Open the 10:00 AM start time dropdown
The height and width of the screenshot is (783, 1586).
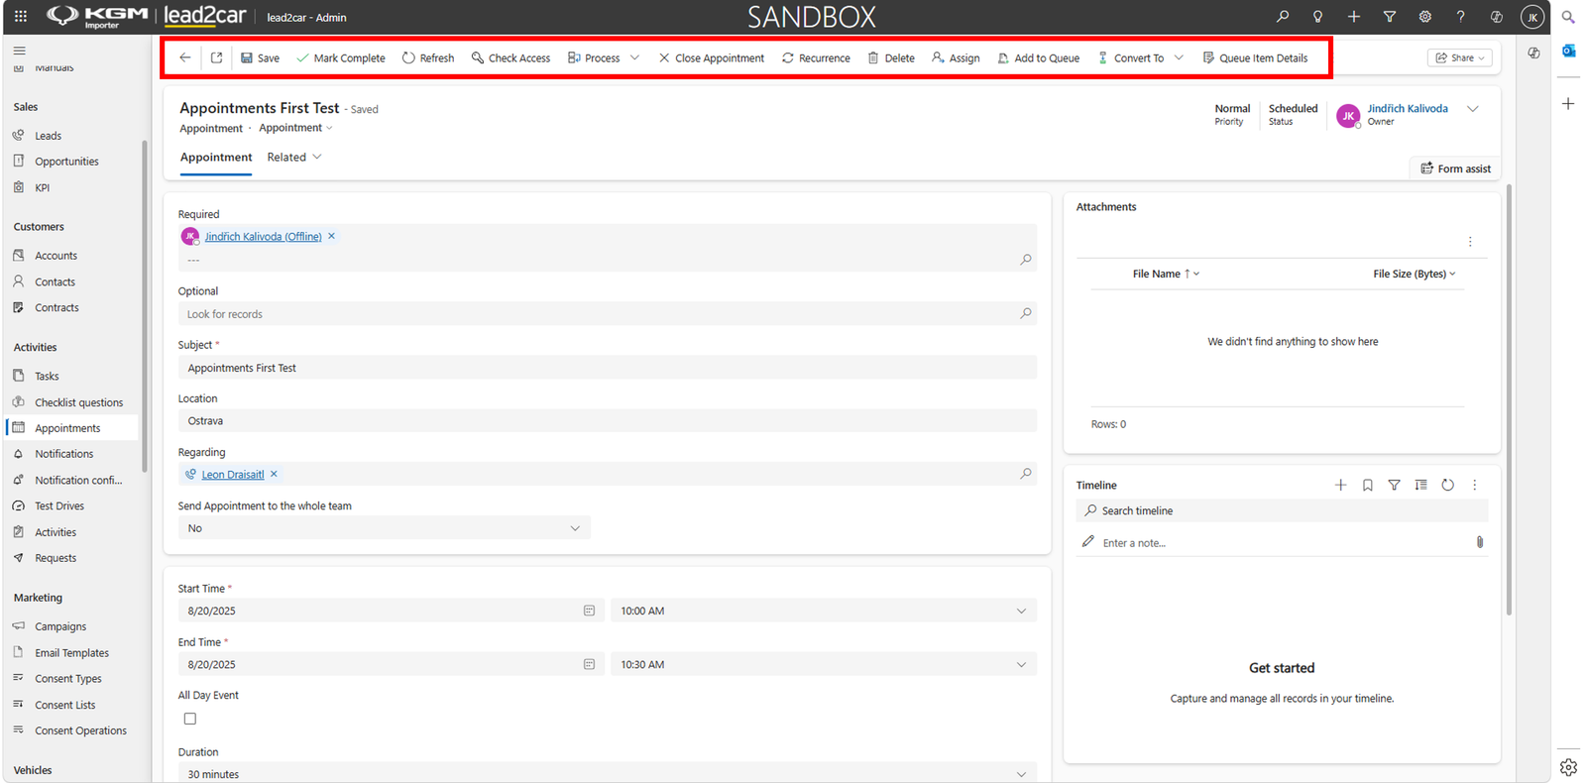click(x=824, y=611)
